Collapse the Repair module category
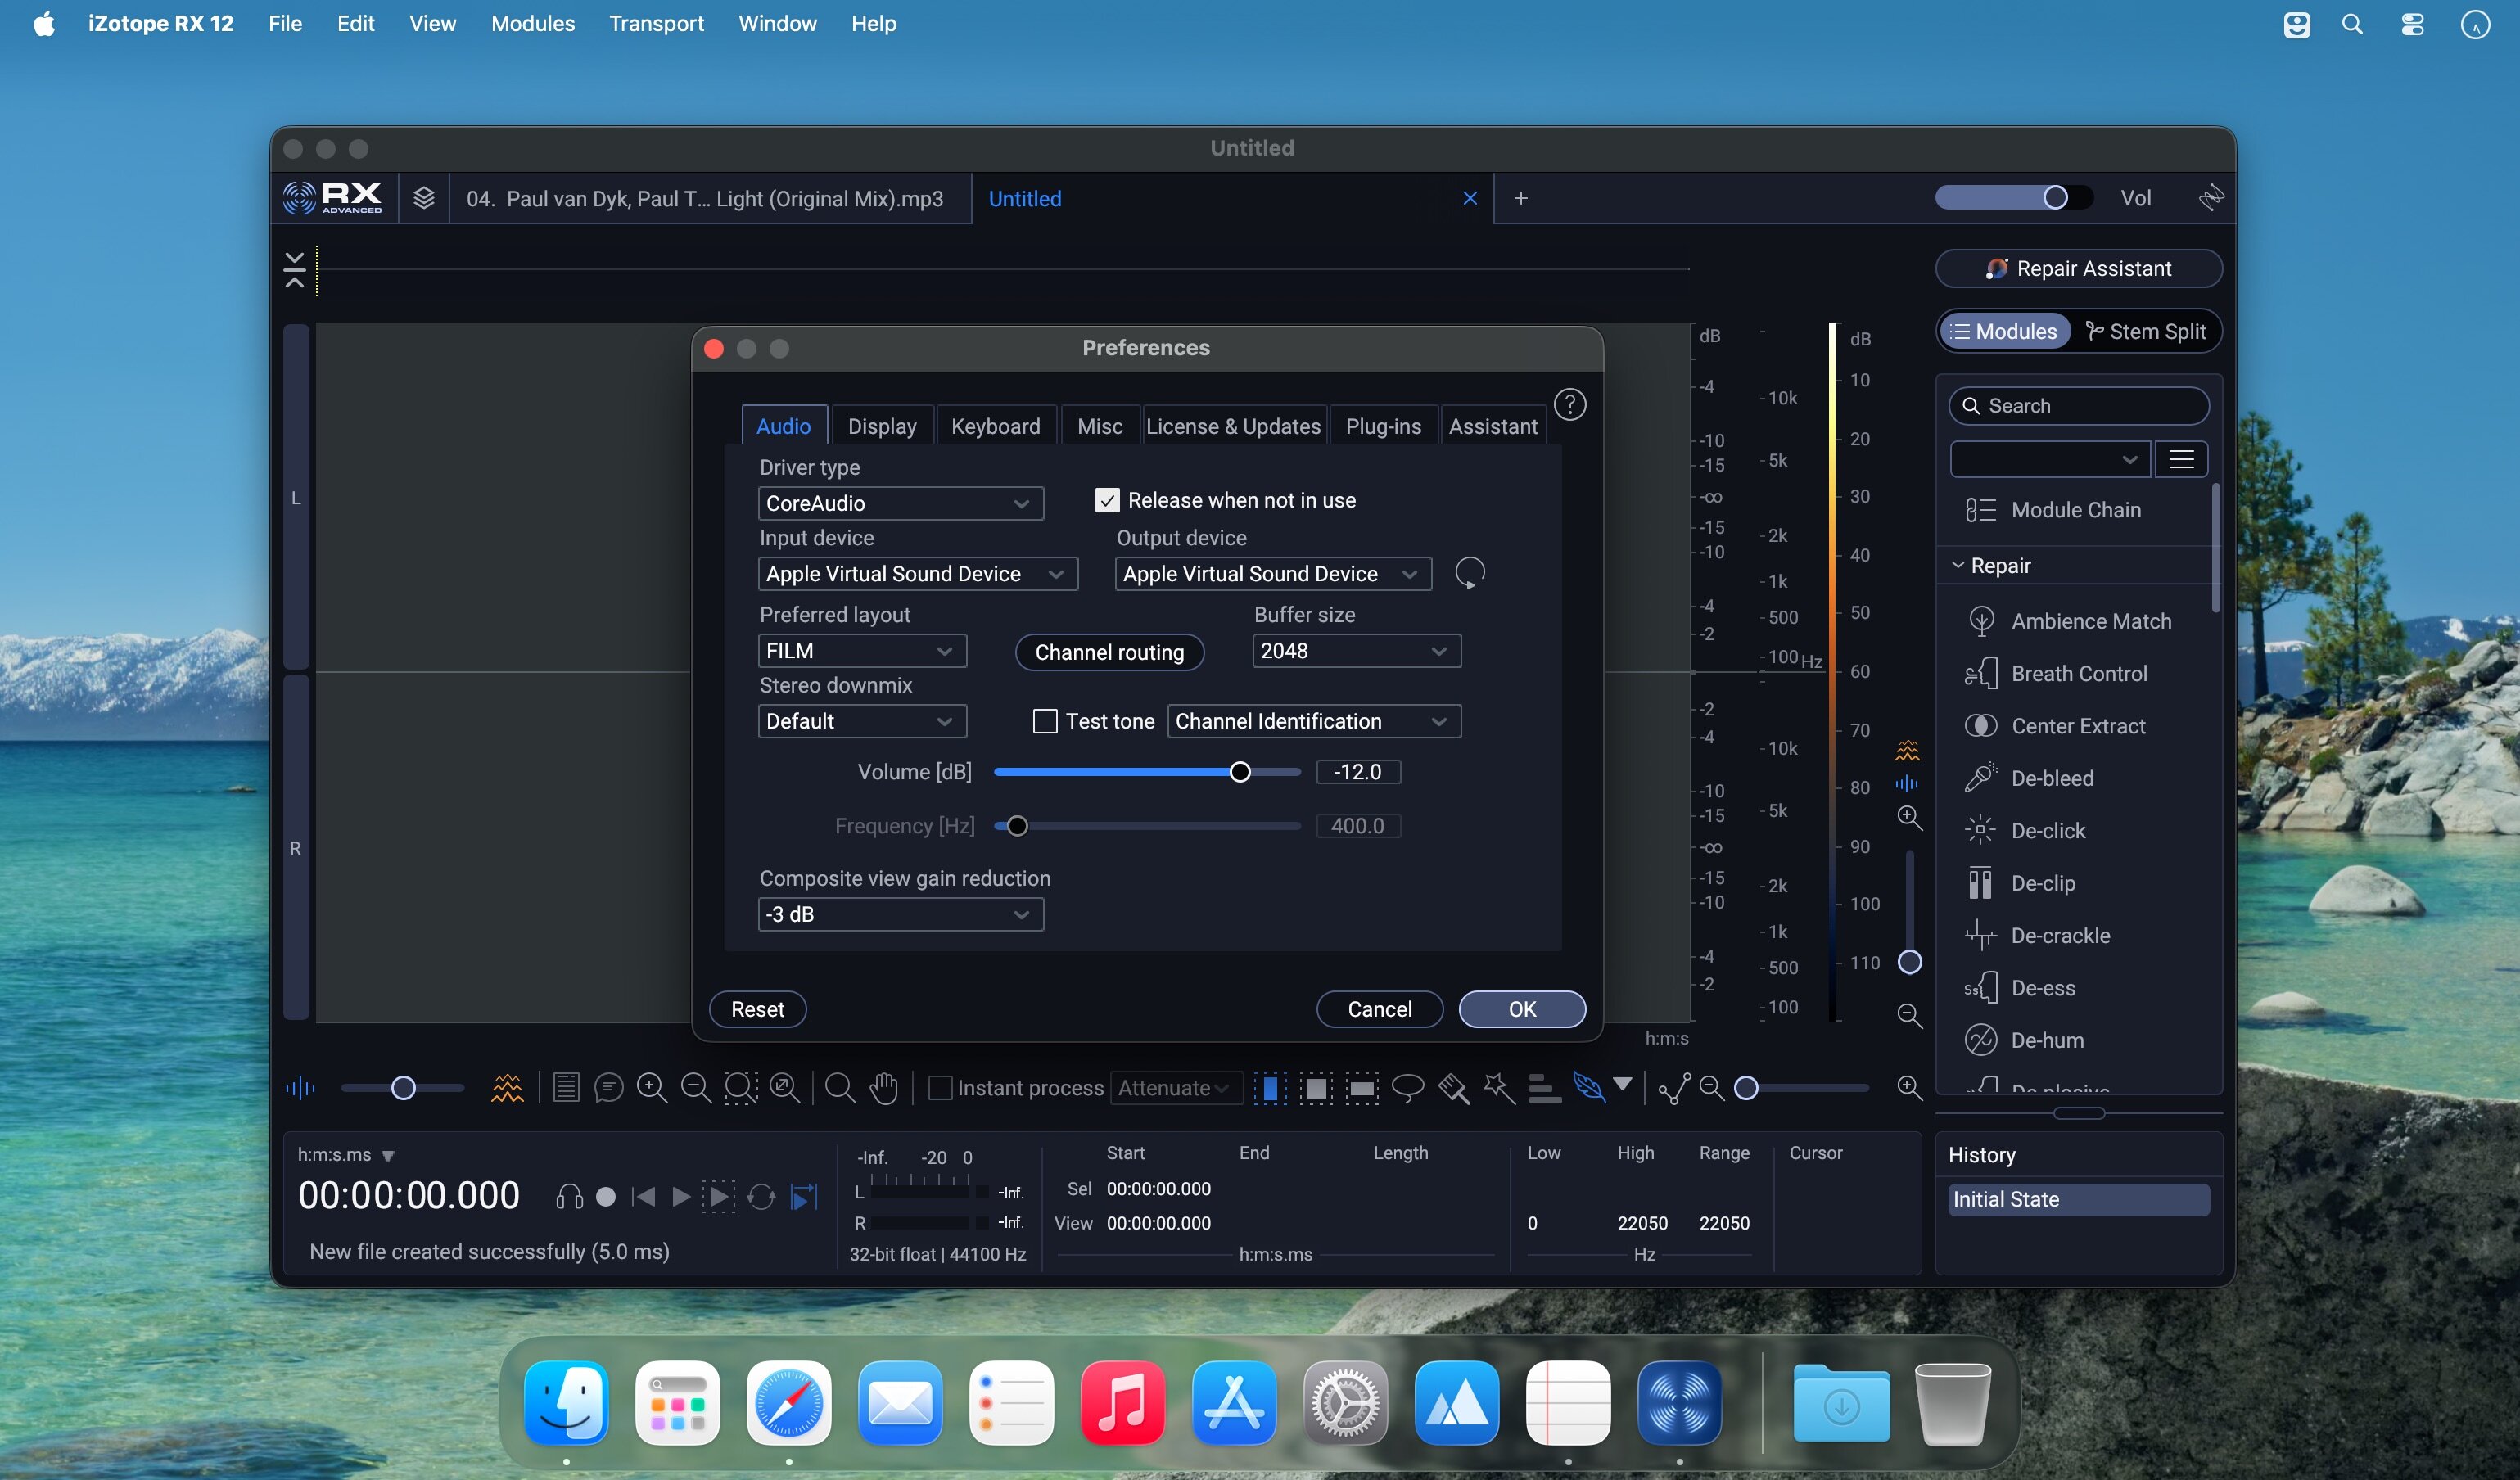The width and height of the screenshot is (2520, 1480). click(x=1958, y=566)
